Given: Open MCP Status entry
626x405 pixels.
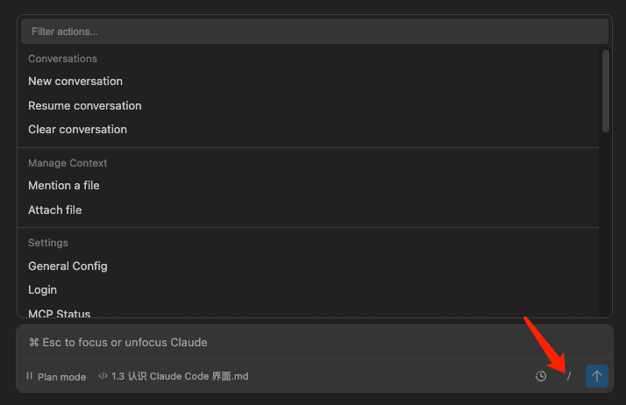Looking at the screenshot, I should click(60, 313).
